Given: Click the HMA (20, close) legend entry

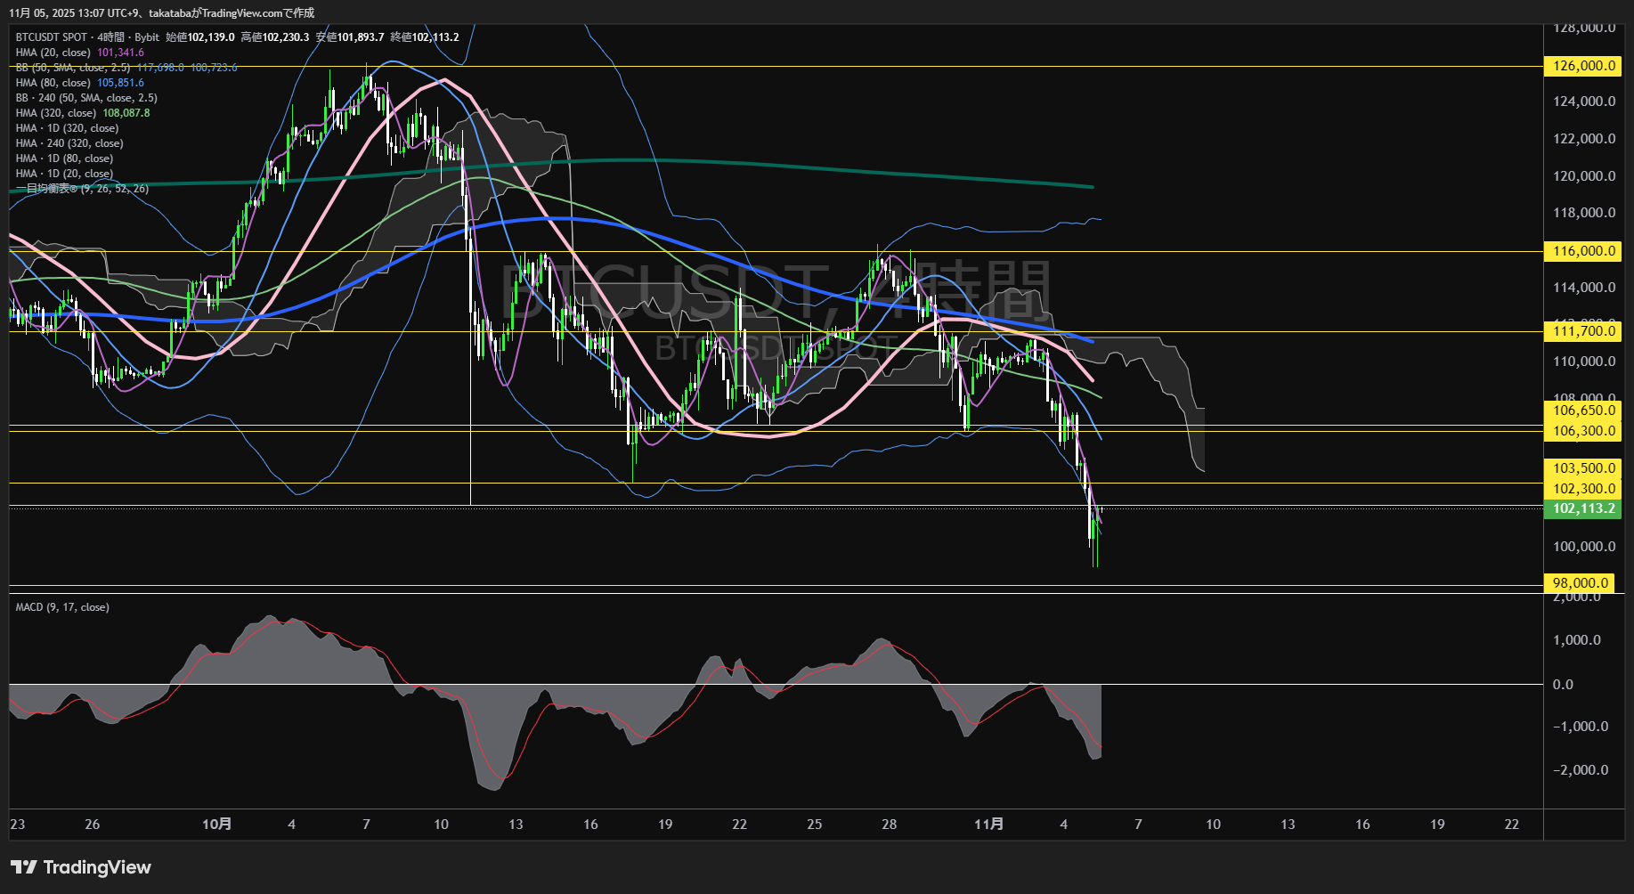Looking at the screenshot, I should click(53, 53).
